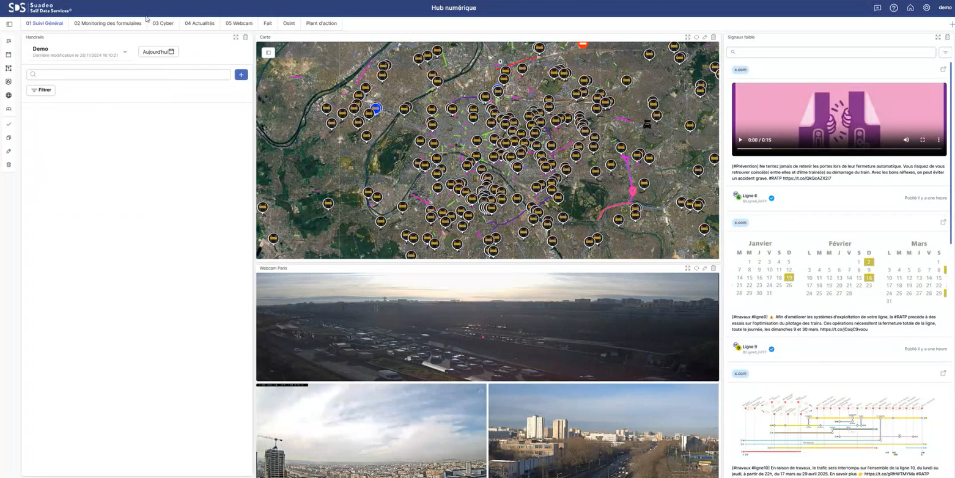955x478 pixels.
Task: Click the blue plus button in Handrails
Action: (241, 75)
